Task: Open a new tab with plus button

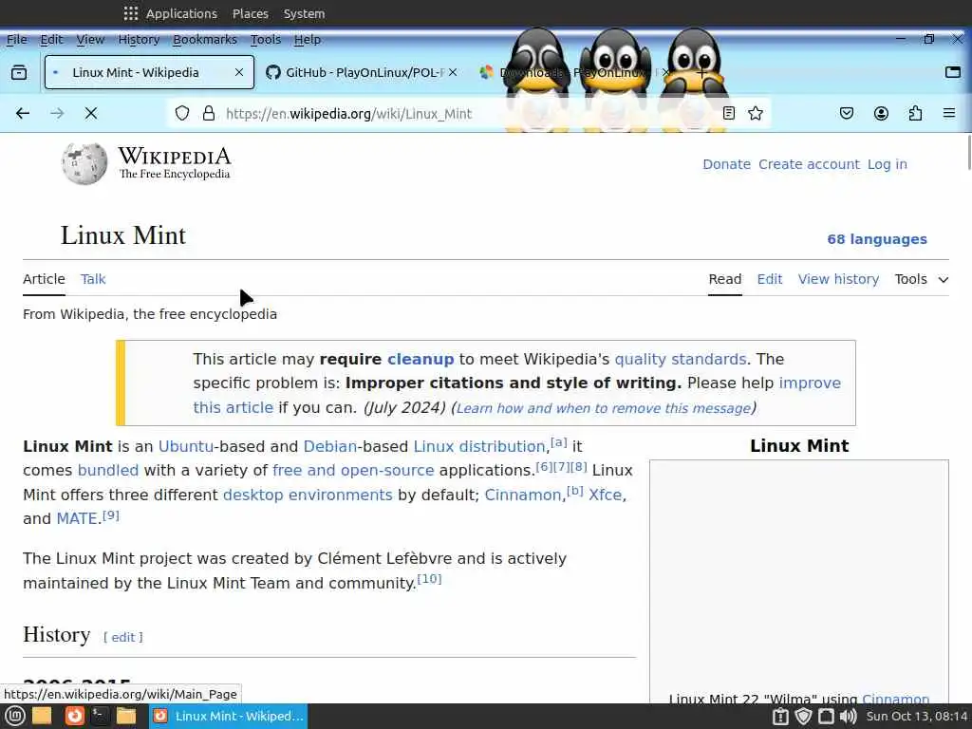Action: (701, 72)
